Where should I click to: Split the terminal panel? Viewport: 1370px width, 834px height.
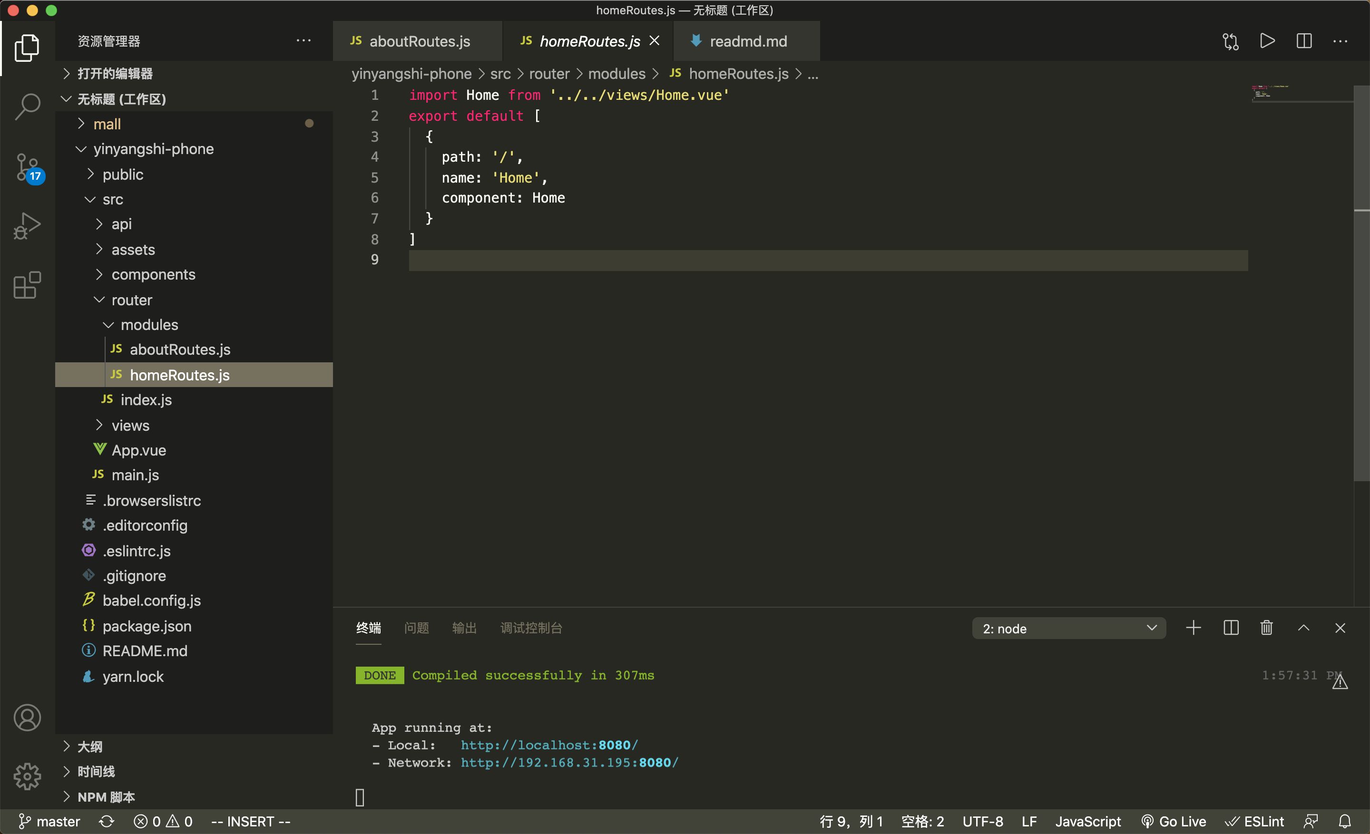[x=1231, y=628]
